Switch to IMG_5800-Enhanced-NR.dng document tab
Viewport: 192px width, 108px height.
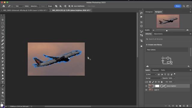(25, 10)
